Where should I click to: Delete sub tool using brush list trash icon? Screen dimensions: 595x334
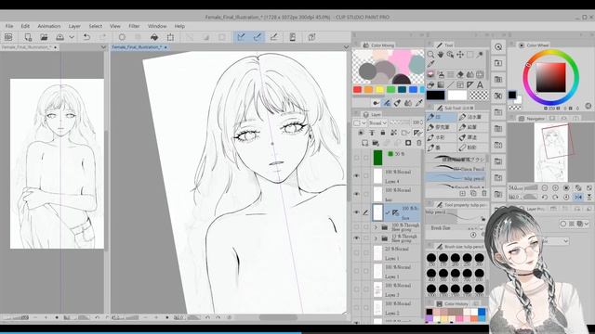pos(483,193)
